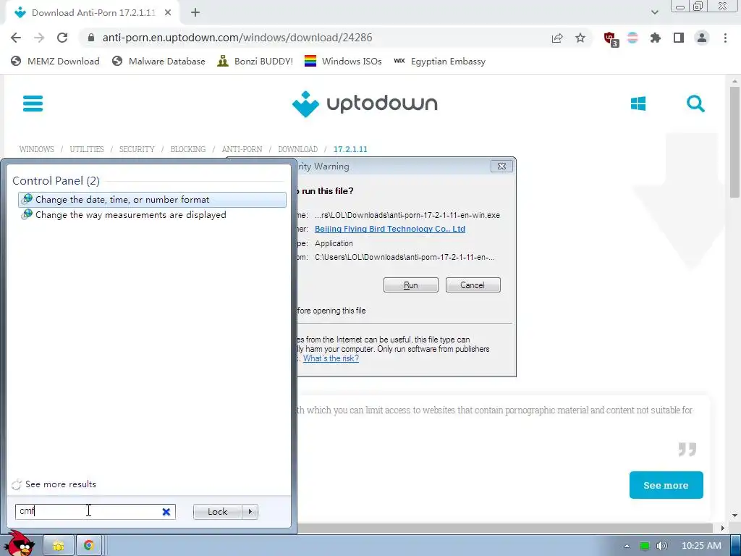Open the Chrome profile avatar
Viewport: 741px width, 556px height.
pyautogui.click(x=702, y=38)
